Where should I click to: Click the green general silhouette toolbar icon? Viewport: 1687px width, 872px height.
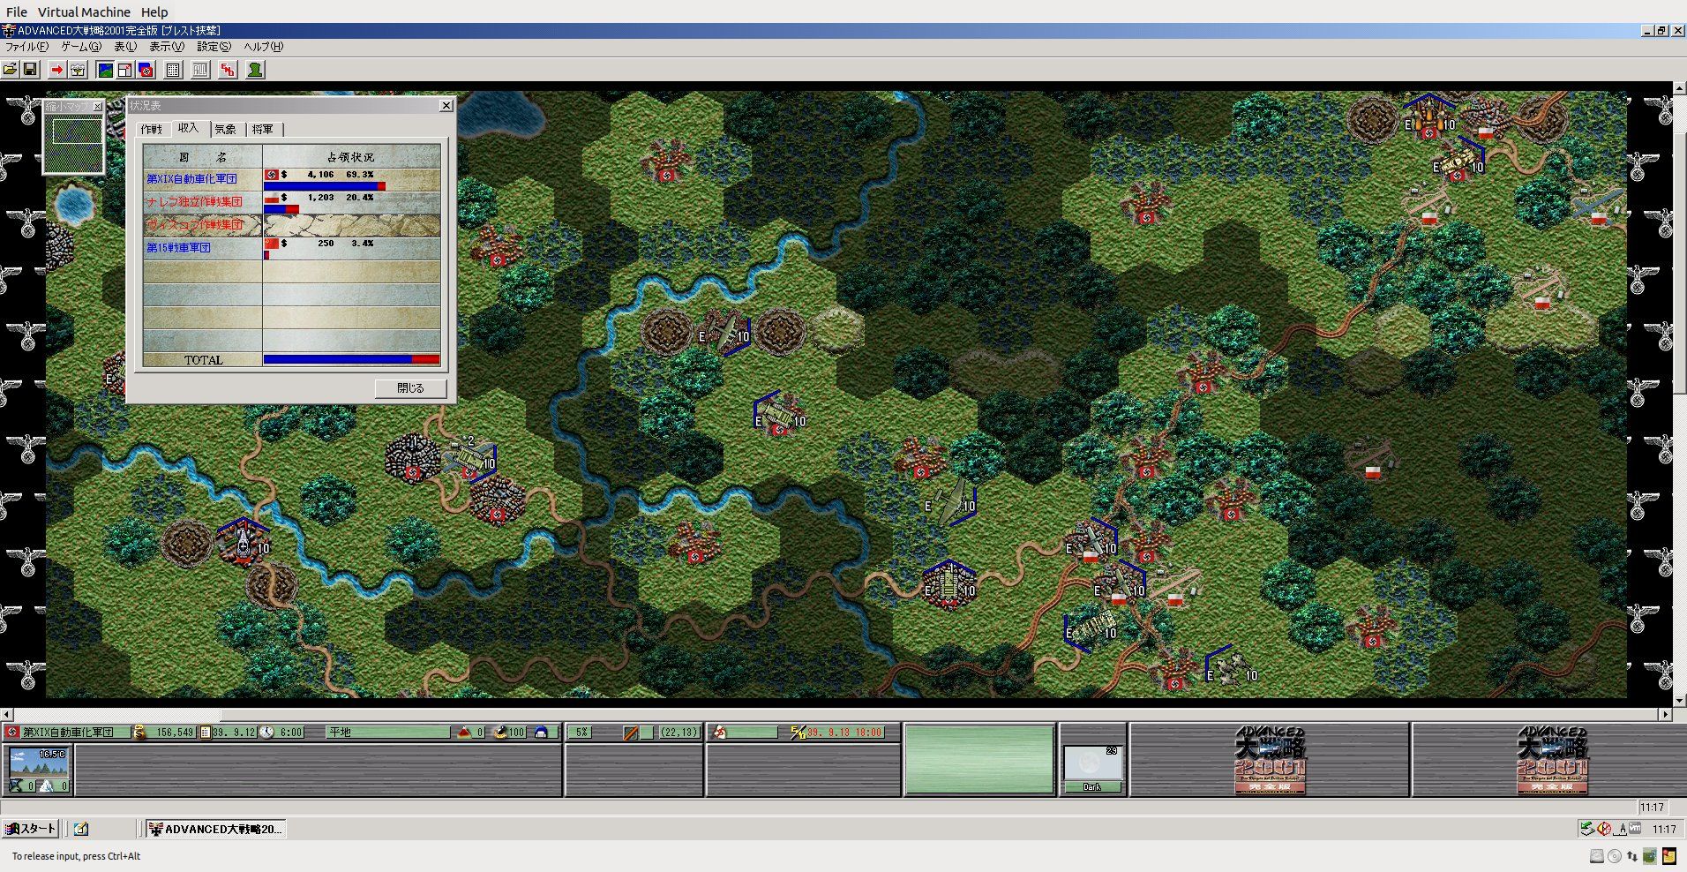(255, 70)
